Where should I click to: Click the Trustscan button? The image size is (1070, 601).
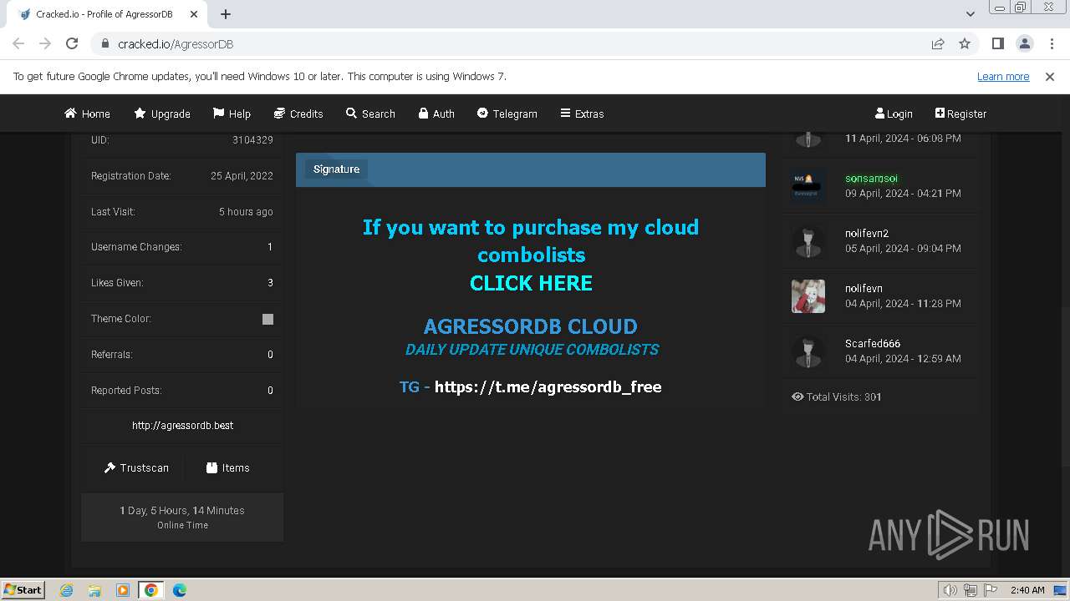[x=136, y=468]
